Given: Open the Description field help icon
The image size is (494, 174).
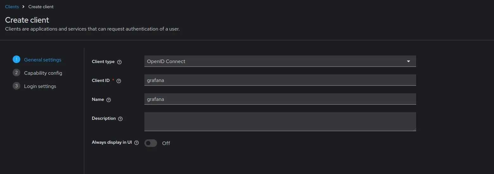Looking at the screenshot, I should [x=120, y=119].
